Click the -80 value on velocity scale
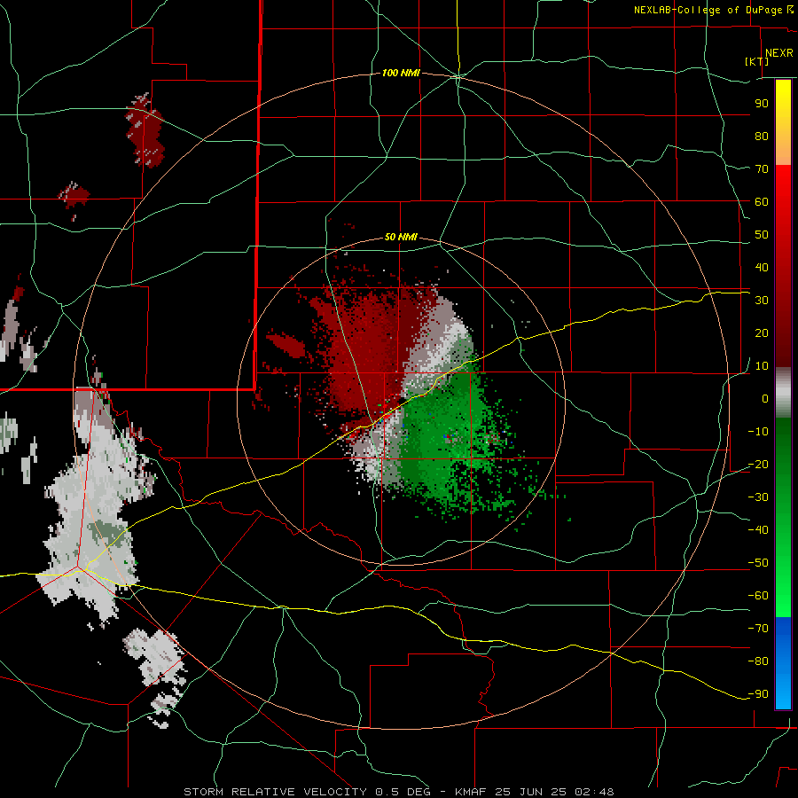Image resolution: width=798 pixels, height=798 pixels. pyautogui.click(x=758, y=661)
